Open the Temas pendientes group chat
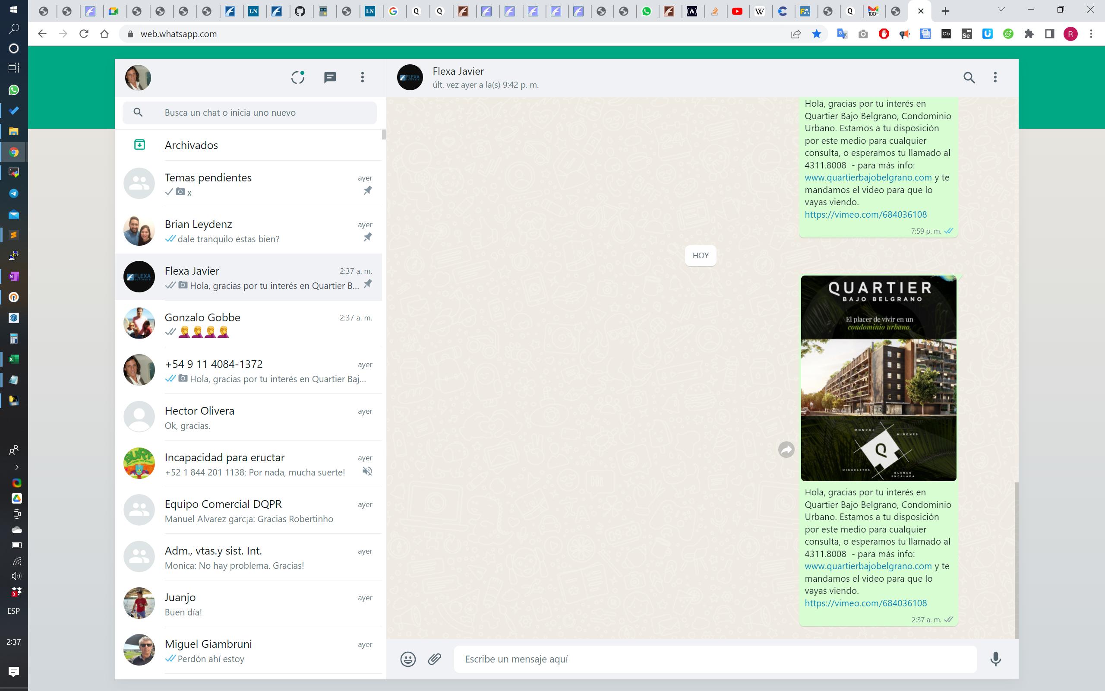The image size is (1105, 691). point(248,184)
